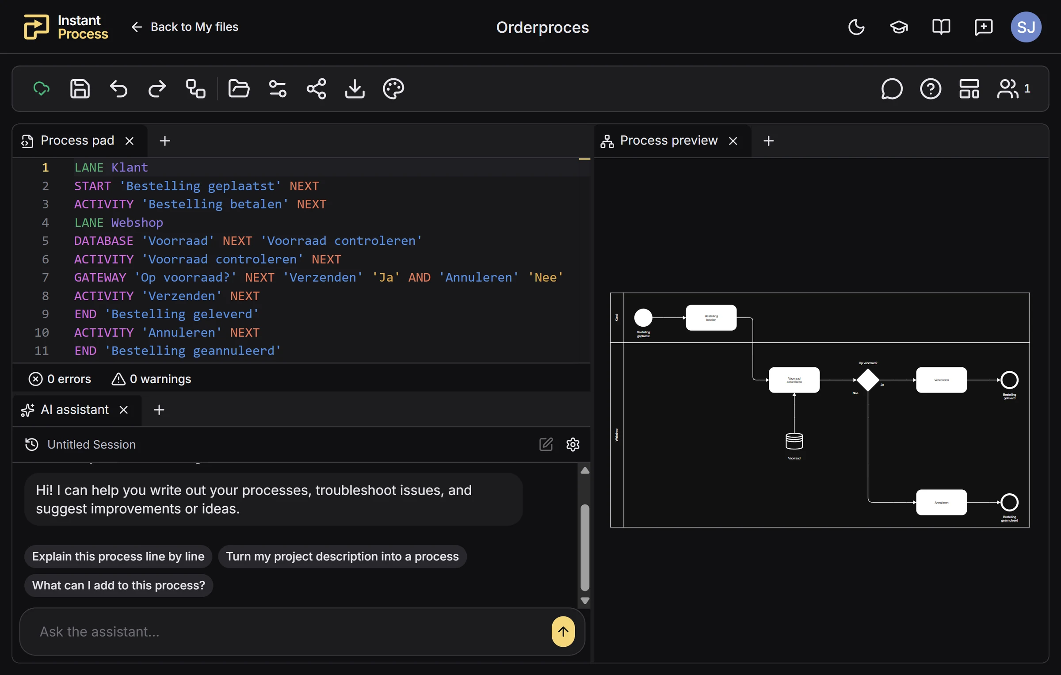Download the process diagram
Screen dimensions: 1061x675
355,89
